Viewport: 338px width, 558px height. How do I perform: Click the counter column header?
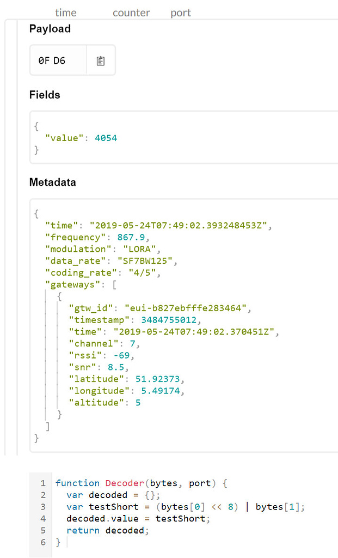(x=131, y=13)
